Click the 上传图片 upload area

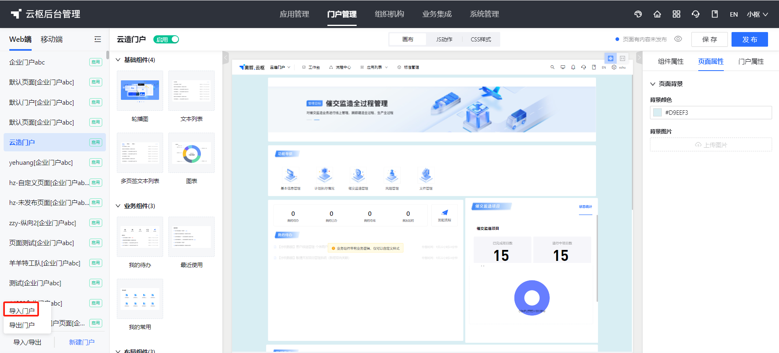click(x=711, y=144)
